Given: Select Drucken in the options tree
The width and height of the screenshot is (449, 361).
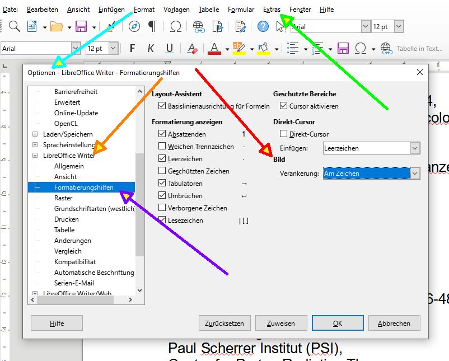Looking at the screenshot, I should 67,219.
